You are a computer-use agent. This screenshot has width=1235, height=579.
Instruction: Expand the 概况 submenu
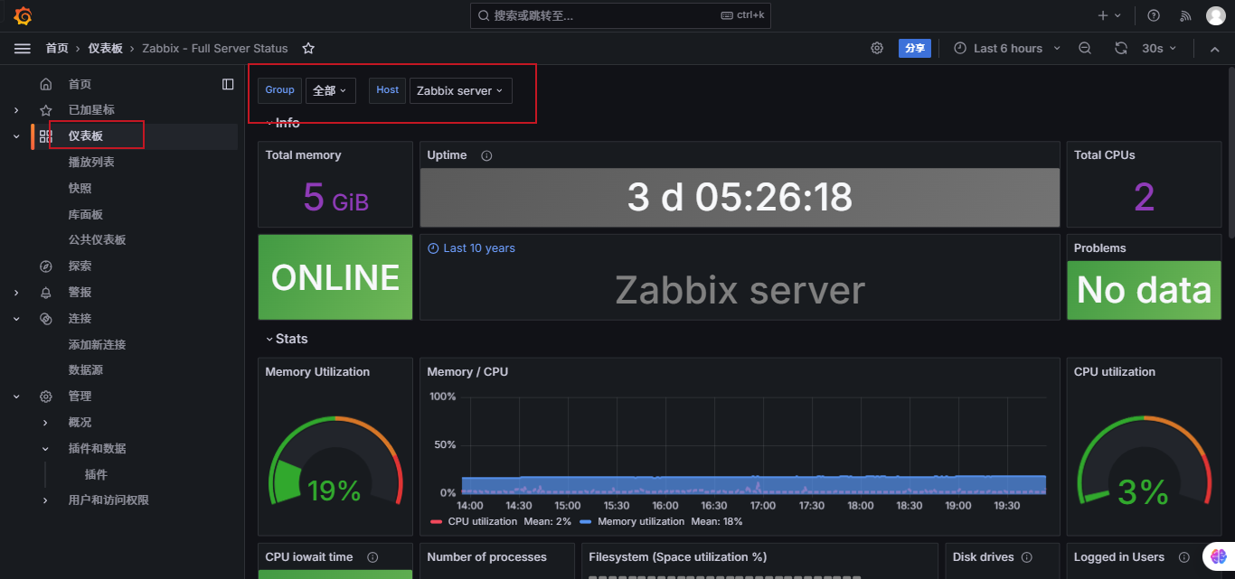click(46, 423)
